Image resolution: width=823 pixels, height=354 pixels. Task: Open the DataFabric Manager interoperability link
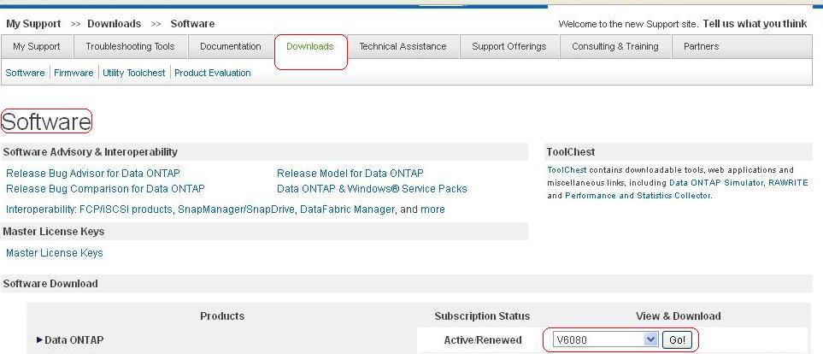point(347,209)
